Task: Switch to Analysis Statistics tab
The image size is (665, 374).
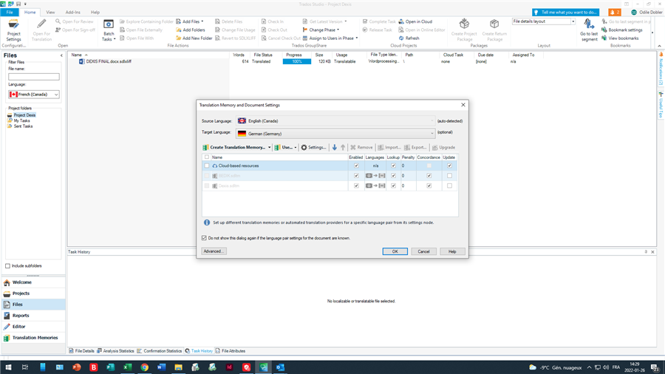Action: click(x=115, y=351)
